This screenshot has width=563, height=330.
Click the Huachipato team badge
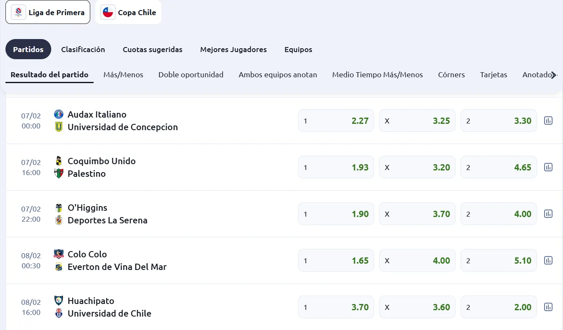coord(58,300)
